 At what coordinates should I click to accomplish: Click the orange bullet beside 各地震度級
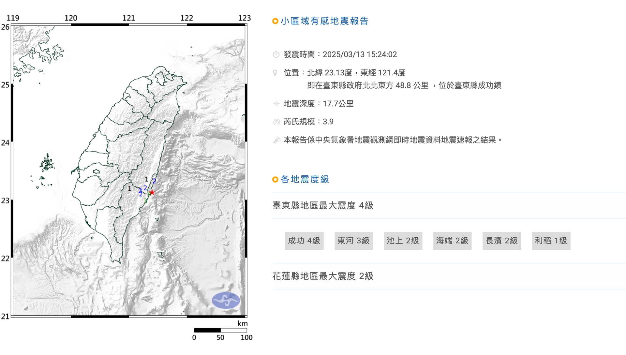275,180
